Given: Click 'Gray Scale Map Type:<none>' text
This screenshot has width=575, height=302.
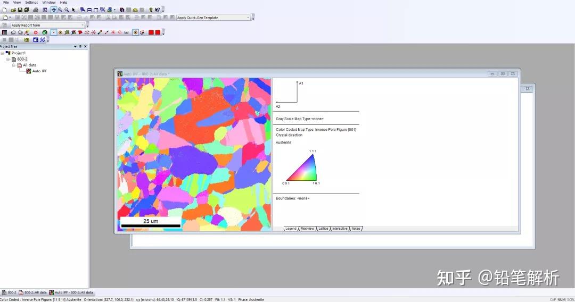Looking at the screenshot, I should (300, 119).
